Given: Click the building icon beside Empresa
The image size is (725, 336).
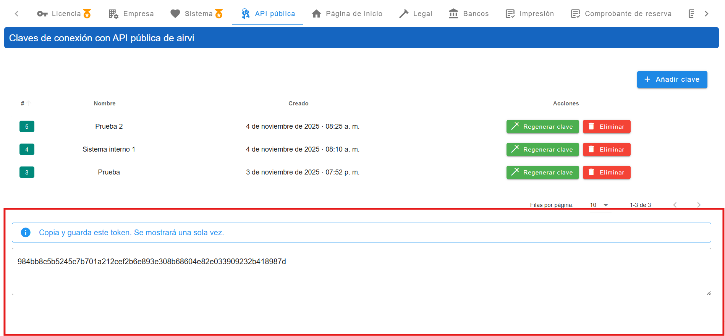Looking at the screenshot, I should (x=113, y=14).
